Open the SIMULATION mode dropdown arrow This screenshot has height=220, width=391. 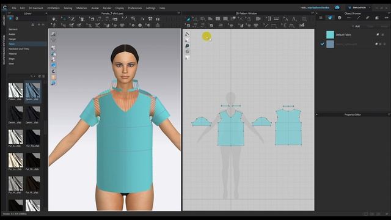pyautogui.click(x=370, y=7)
